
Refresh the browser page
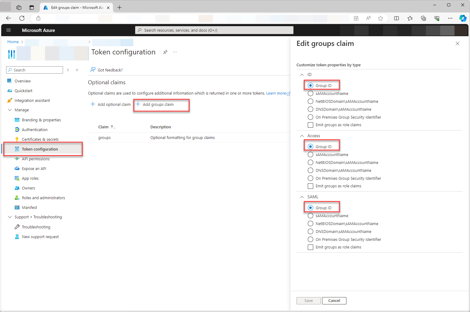[x=22, y=18]
